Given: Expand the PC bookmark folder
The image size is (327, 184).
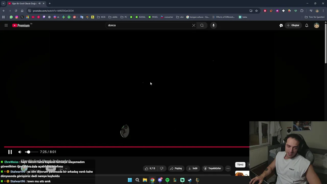Looking at the screenshot, I should coord(124,17).
